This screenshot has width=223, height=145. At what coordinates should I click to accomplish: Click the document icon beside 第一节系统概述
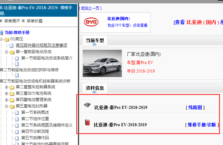pyautogui.click(x=17, y=113)
